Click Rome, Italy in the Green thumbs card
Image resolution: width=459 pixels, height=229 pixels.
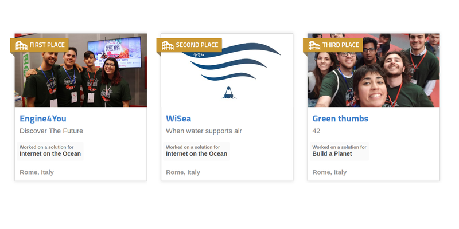pyautogui.click(x=329, y=172)
